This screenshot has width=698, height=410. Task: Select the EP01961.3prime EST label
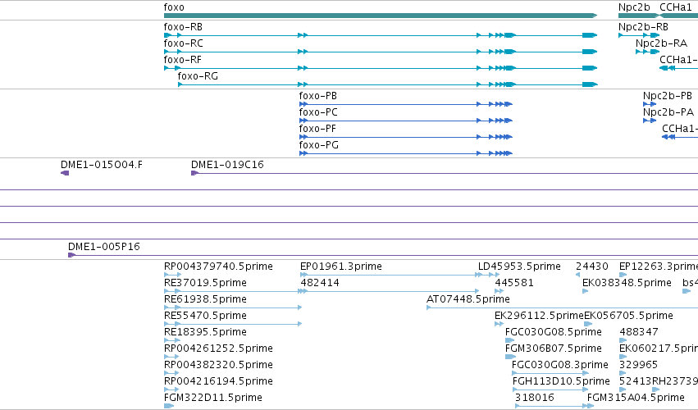tap(341, 266)
